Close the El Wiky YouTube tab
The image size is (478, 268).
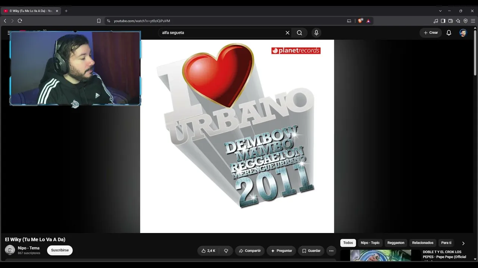[x=57, y=11]
